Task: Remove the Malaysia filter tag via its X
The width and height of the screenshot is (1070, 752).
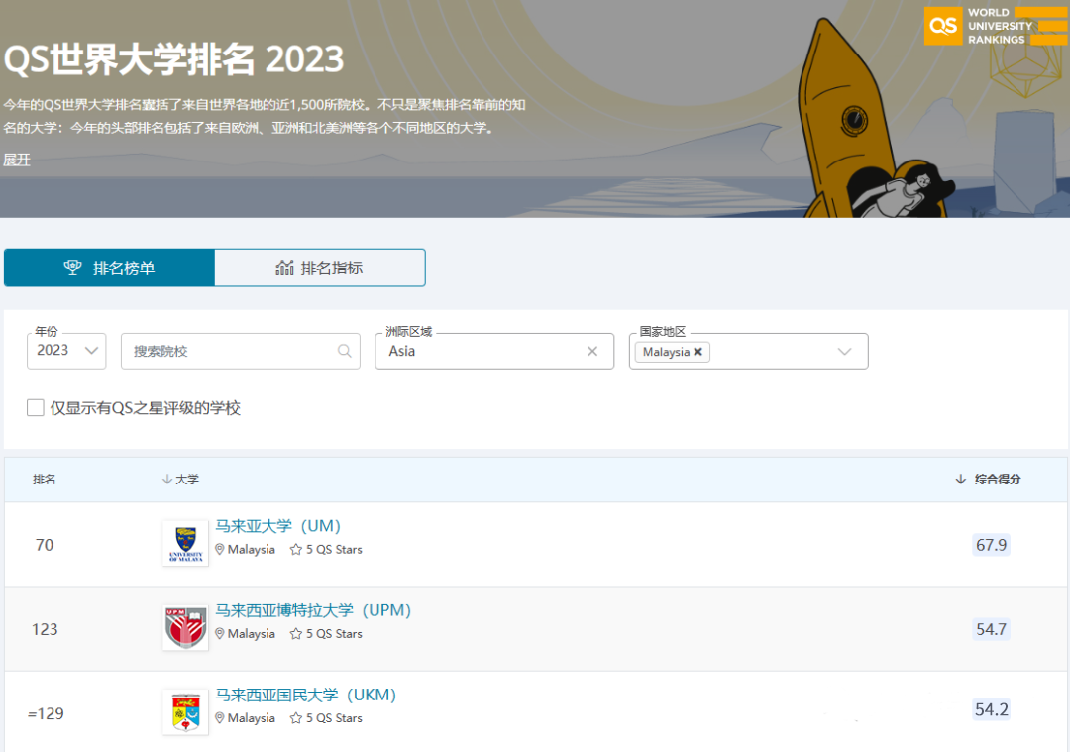Action: [x=699, y=352]
